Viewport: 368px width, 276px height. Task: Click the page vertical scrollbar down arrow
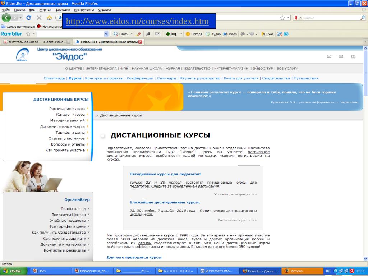pos(365,258)
